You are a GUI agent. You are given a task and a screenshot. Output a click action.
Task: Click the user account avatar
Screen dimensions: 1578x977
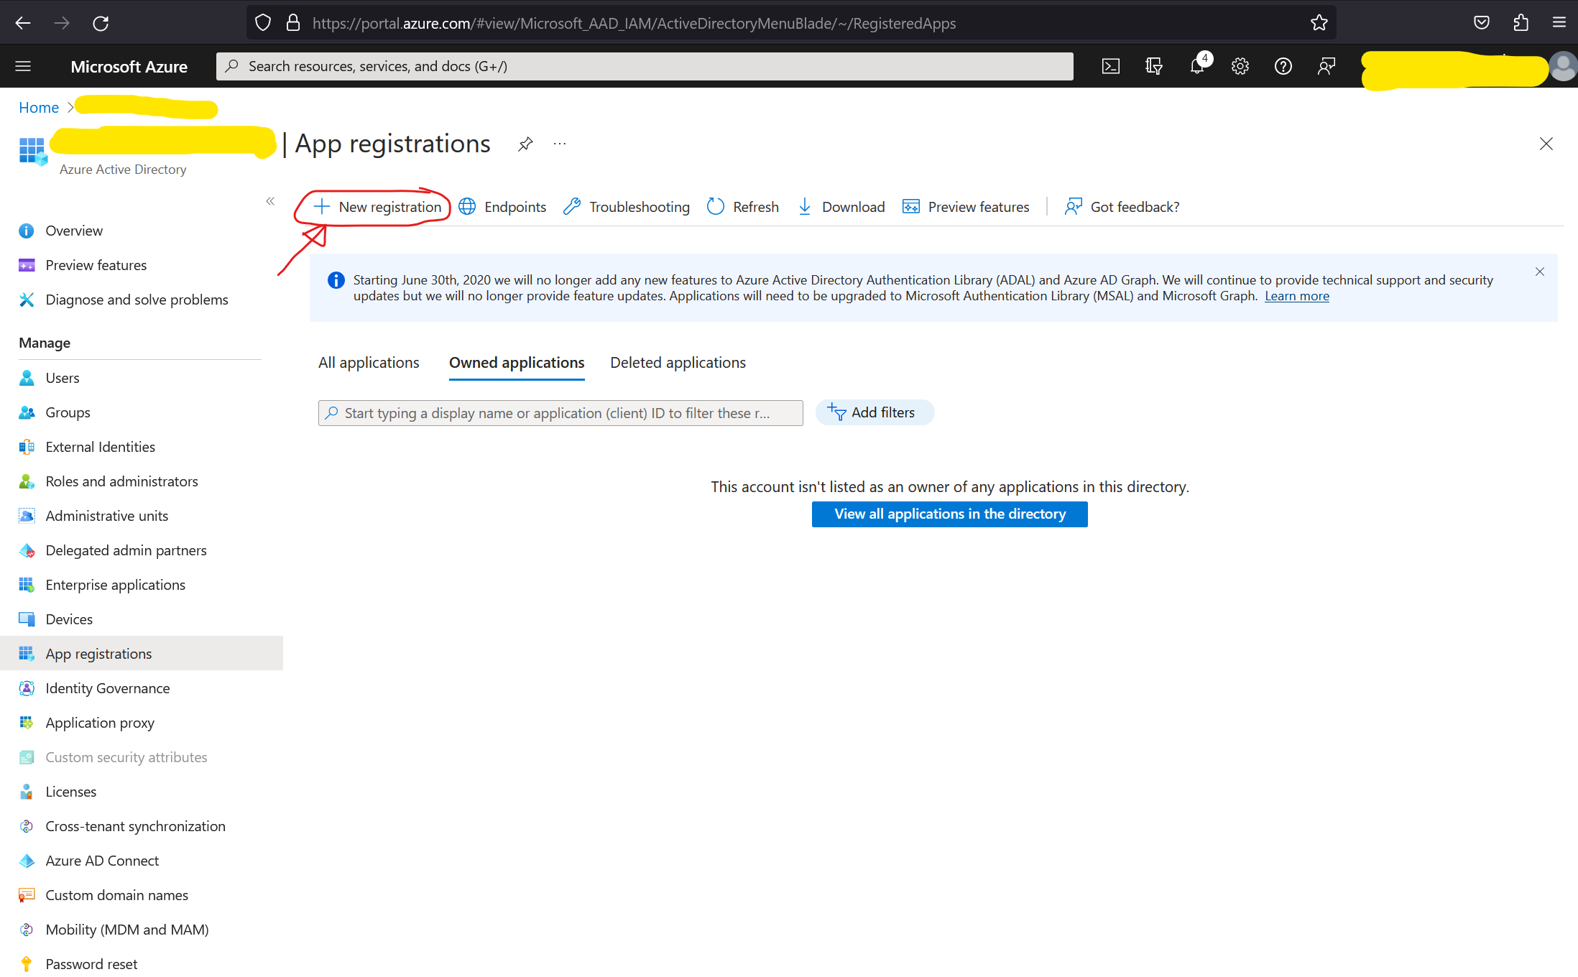1564,67
